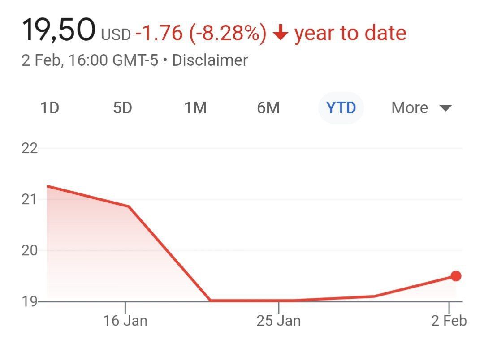This screenshot has width=484, height=348.
Task: Click the 22 value on the price axis
Action: (x=30, y=148)
